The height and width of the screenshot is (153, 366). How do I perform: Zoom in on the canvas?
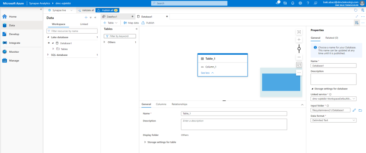299,39
